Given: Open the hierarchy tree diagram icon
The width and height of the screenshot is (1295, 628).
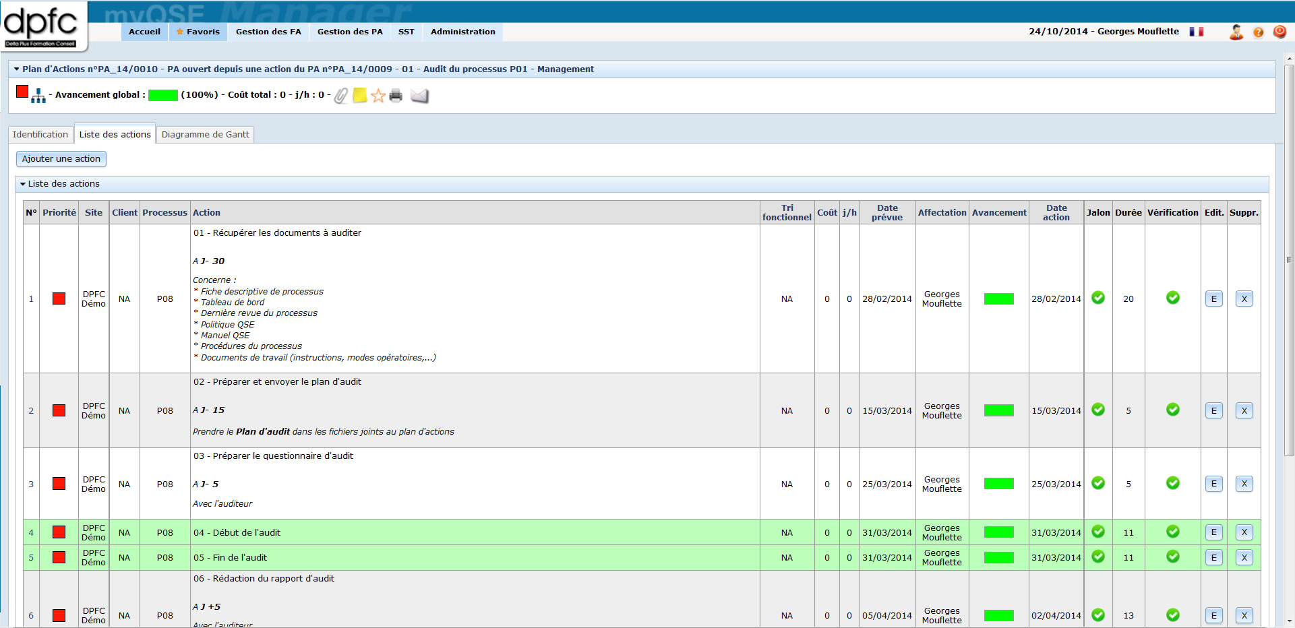Looking at the screenshot, I should click(x=38, y=96).
